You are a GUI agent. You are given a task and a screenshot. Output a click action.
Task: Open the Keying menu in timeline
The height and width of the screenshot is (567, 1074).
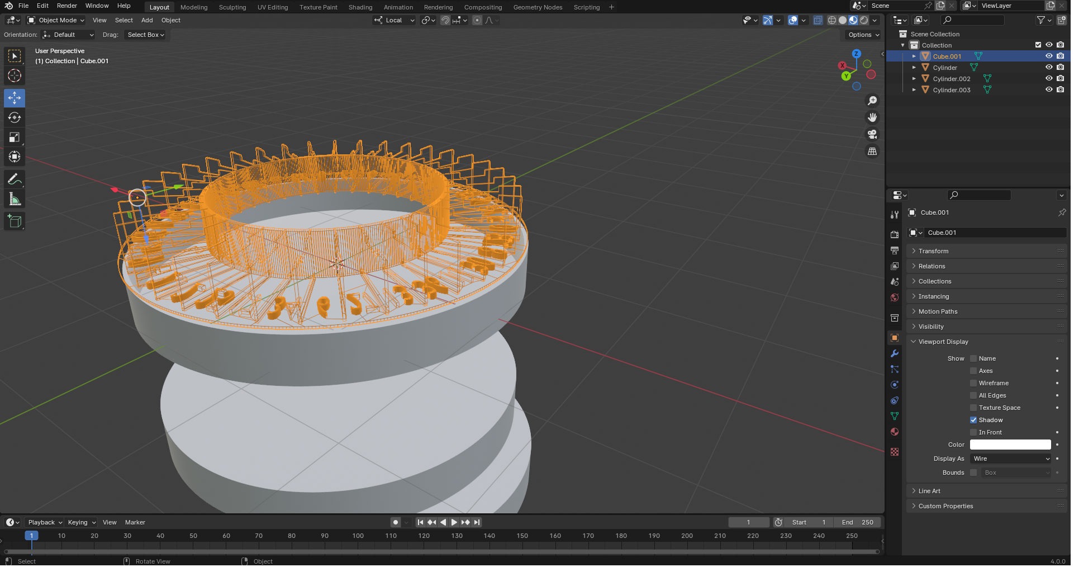click(82, 523)
